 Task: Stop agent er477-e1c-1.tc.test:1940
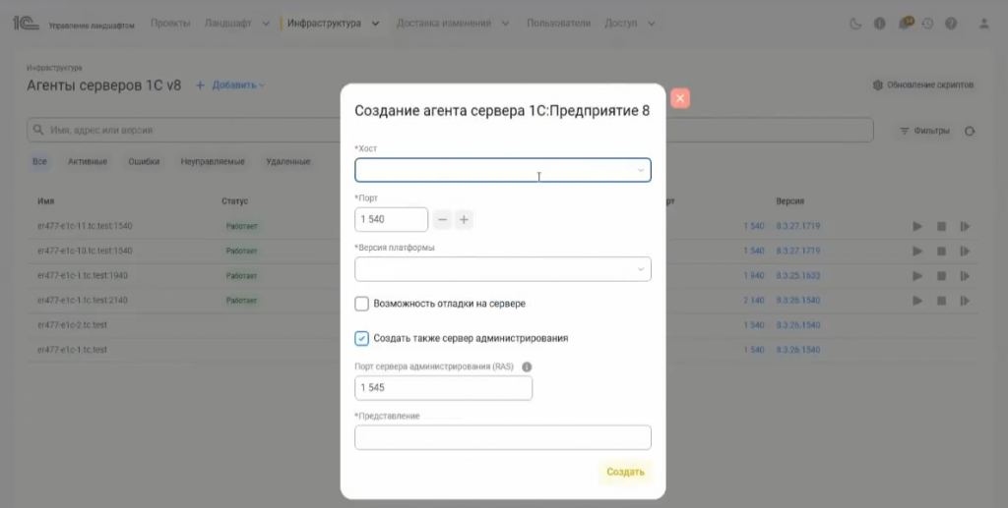(941, 276)
